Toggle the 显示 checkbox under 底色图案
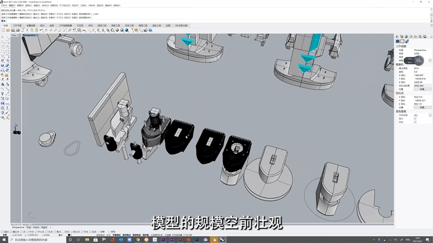 coord(415,119)
